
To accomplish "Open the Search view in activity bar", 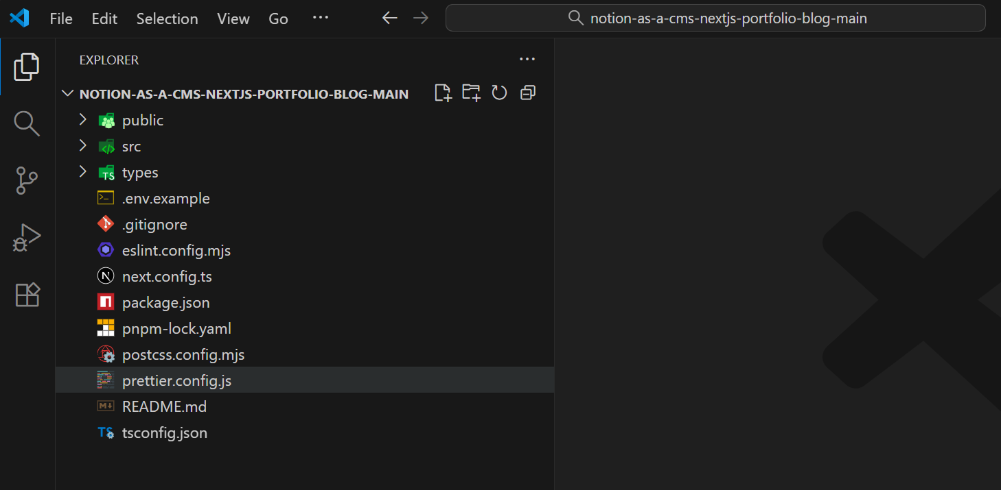I will 27,124.
